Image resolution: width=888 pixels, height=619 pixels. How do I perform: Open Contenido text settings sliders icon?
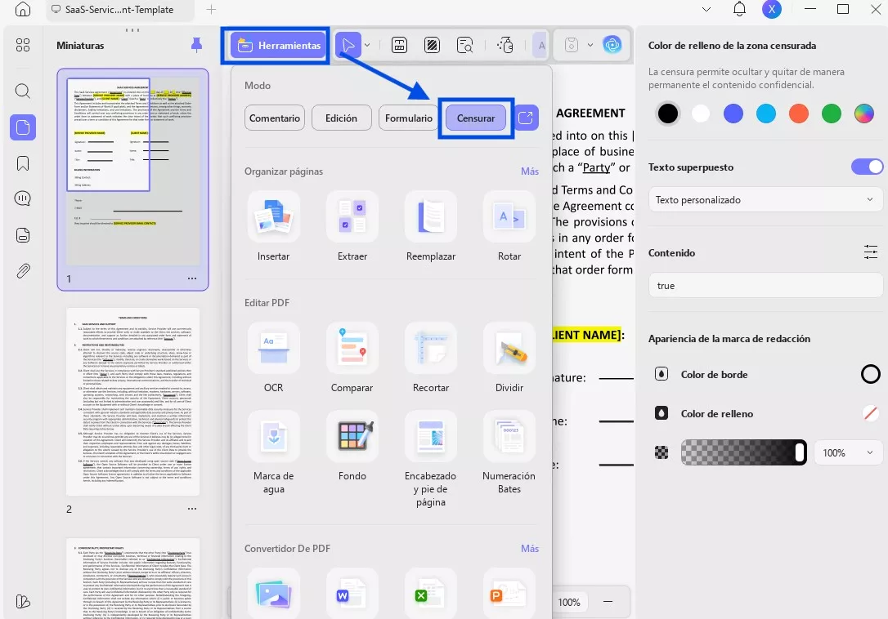point(871,252)
